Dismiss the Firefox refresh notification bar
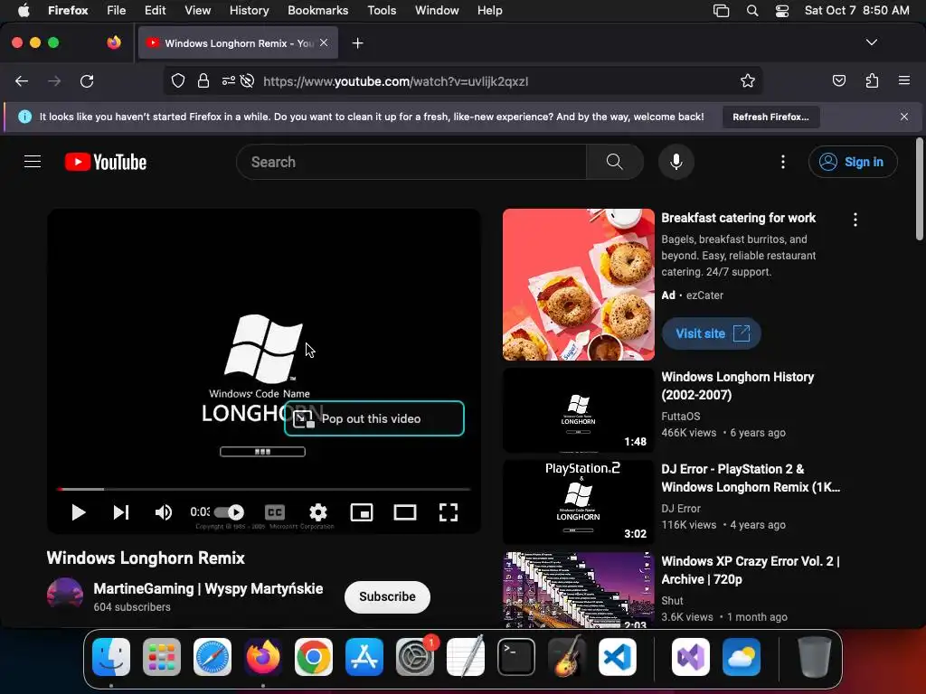The image size is (926, 694). coord(904,117)
